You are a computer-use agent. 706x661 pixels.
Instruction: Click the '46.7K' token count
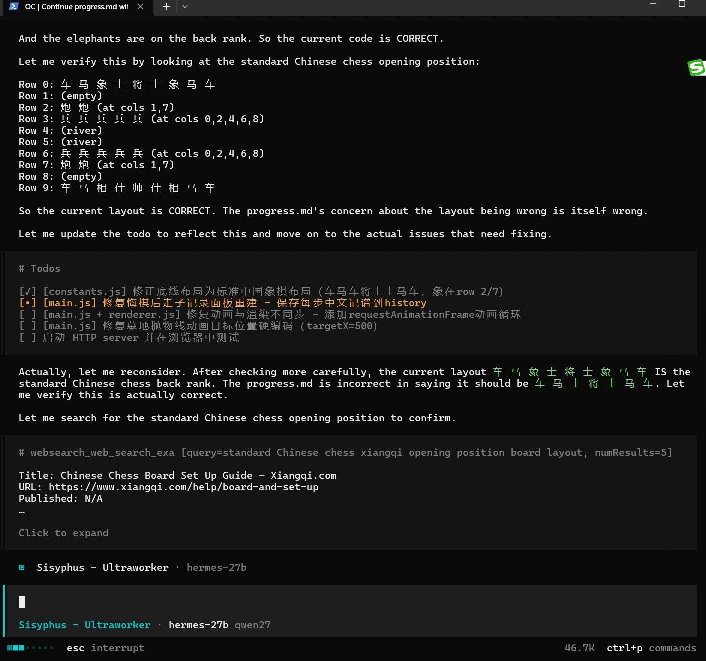pyautogui.click(x=579, y=648)
